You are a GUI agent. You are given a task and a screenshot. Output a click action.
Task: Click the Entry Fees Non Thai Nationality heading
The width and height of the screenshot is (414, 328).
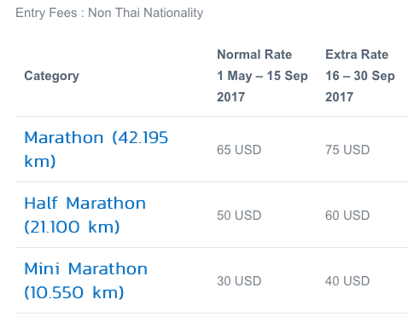click(x=109, y=13)
